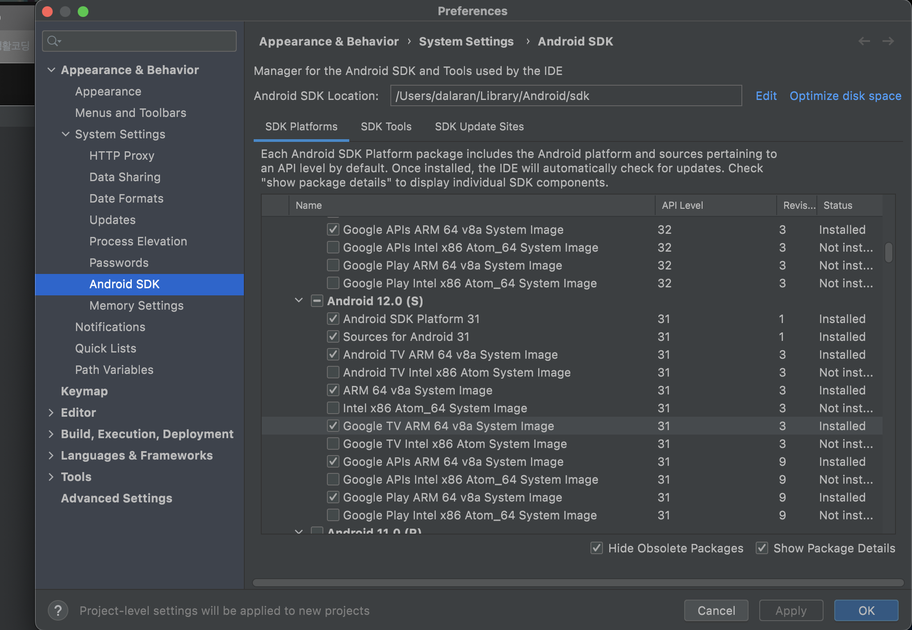Open the SDK Update Sites tab
This screenshot has width=912, height=630.
(x=479, y=126)
